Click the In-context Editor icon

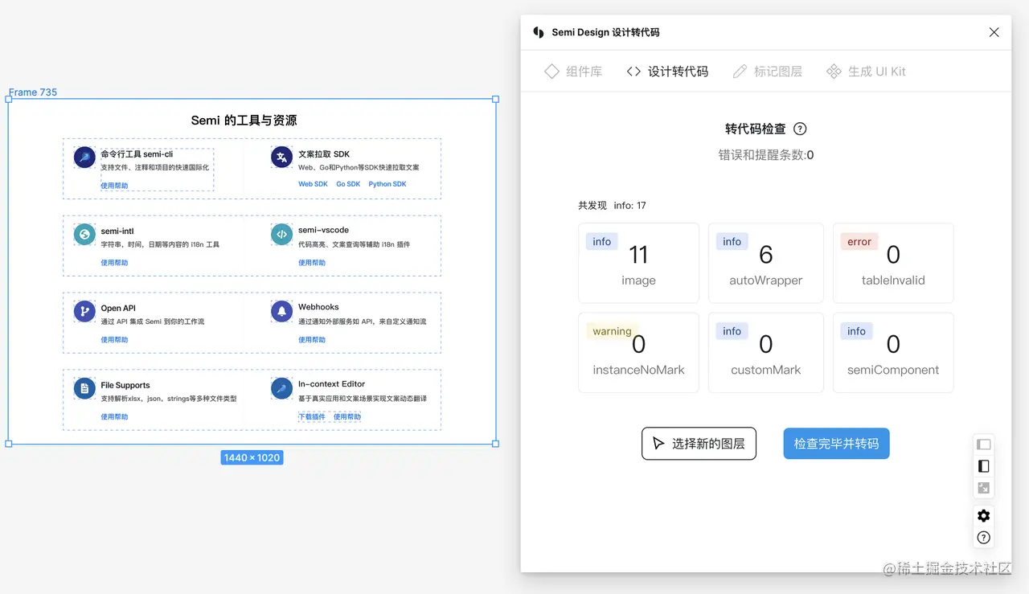(x=281, y=389)
